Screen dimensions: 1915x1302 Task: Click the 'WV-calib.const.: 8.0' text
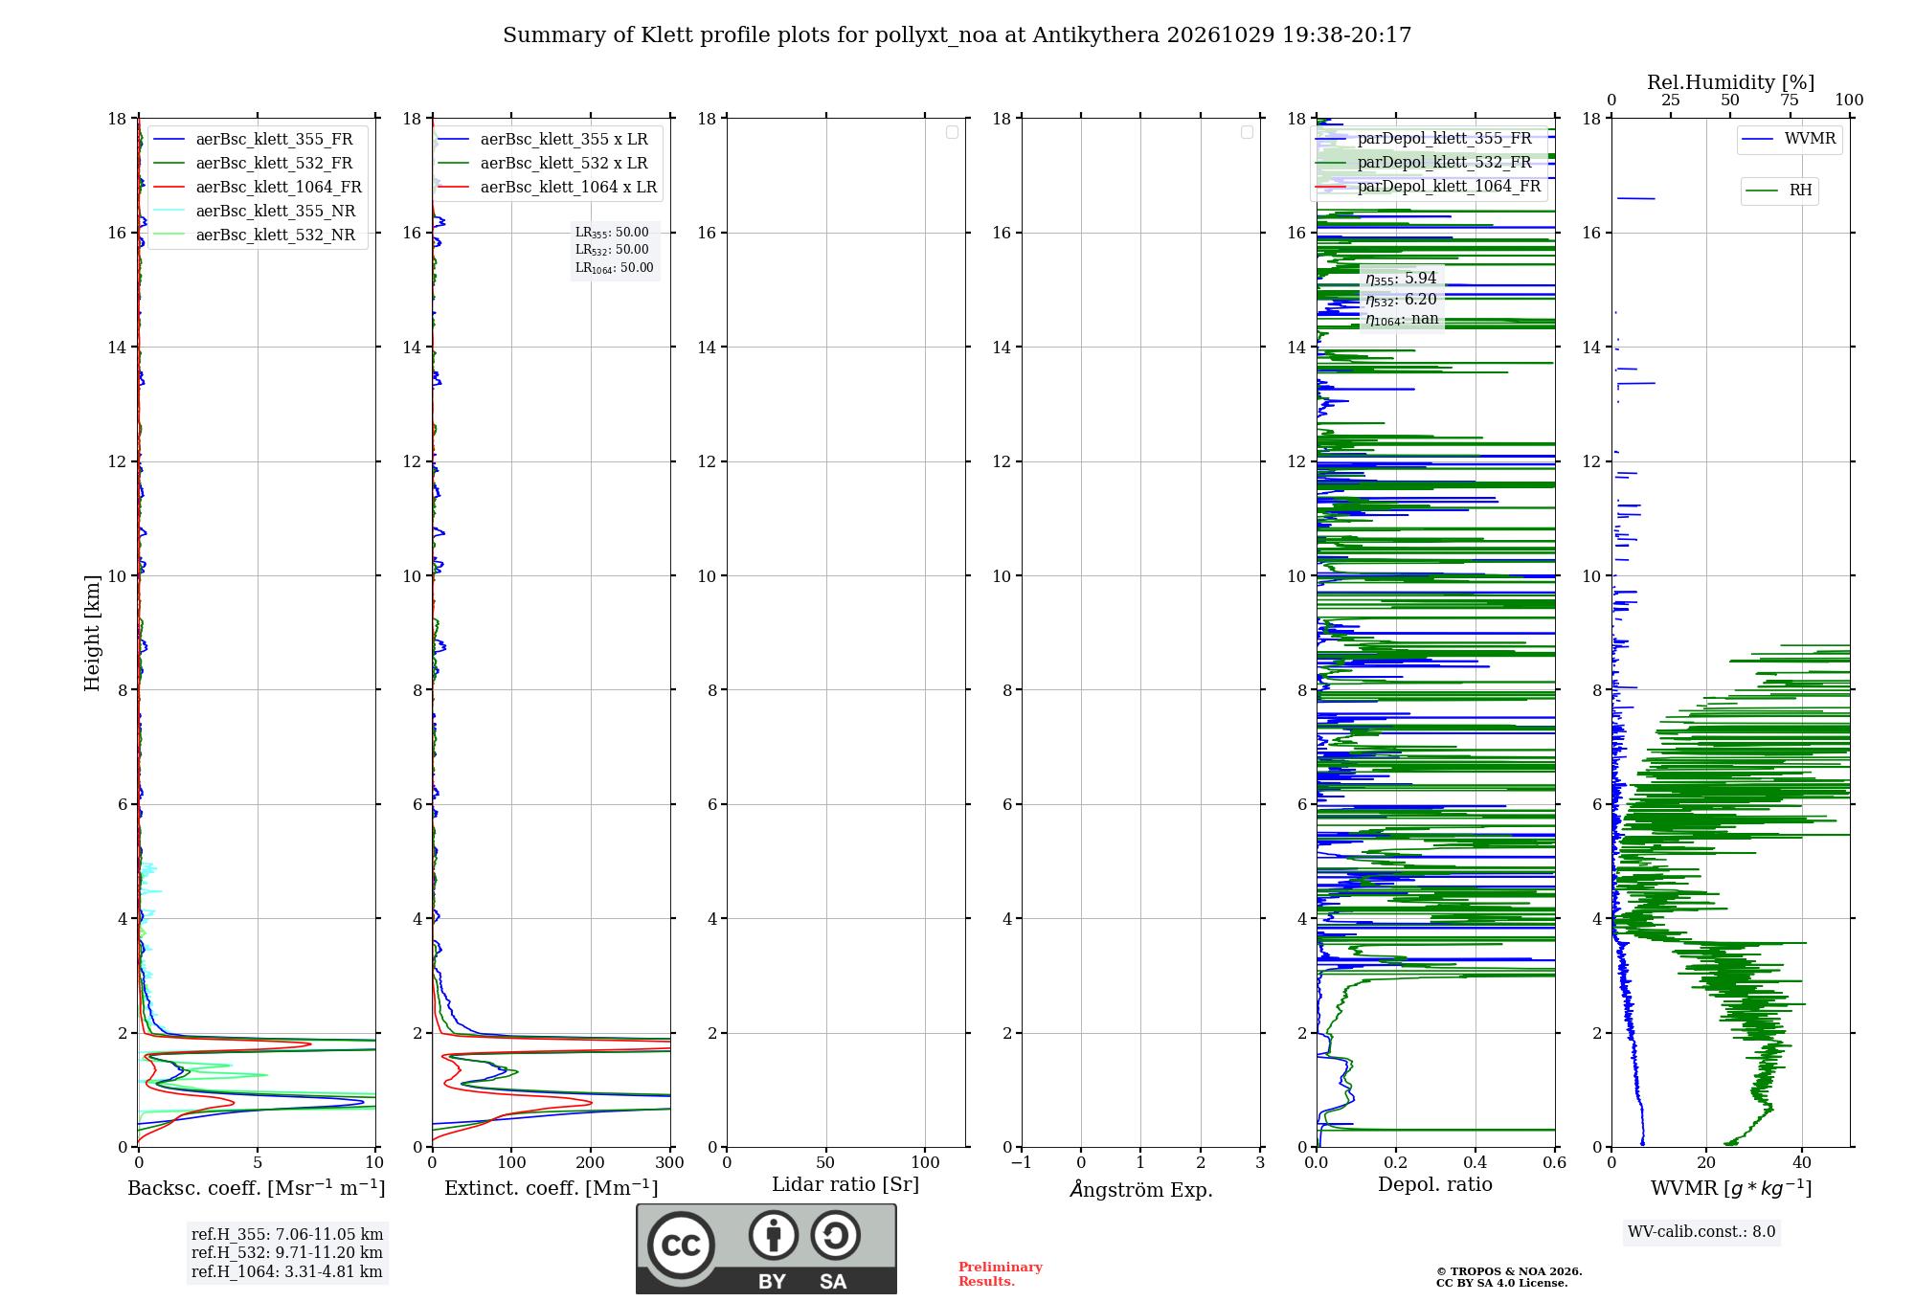(1701, 1232)
